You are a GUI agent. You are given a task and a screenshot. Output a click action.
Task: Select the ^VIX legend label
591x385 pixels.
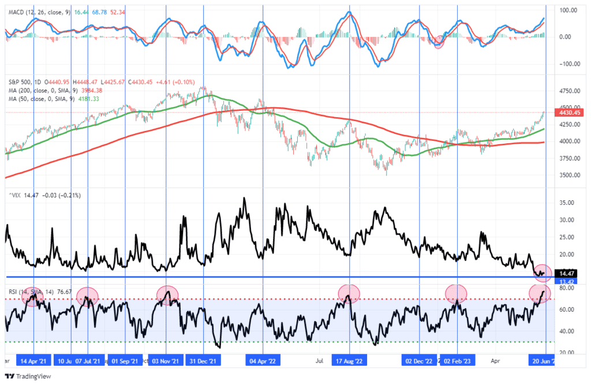14,195
